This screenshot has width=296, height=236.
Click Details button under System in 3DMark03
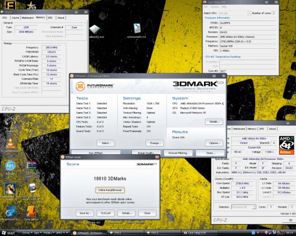click(214, 122)
